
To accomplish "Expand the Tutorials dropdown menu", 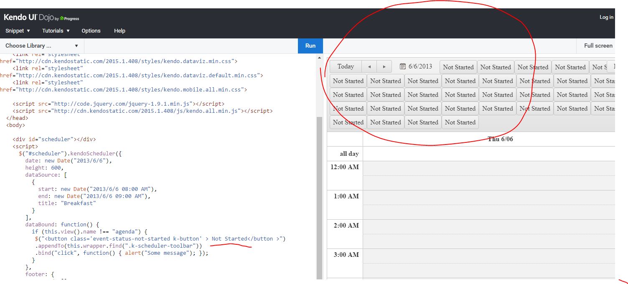I will (x=56, y=31).
